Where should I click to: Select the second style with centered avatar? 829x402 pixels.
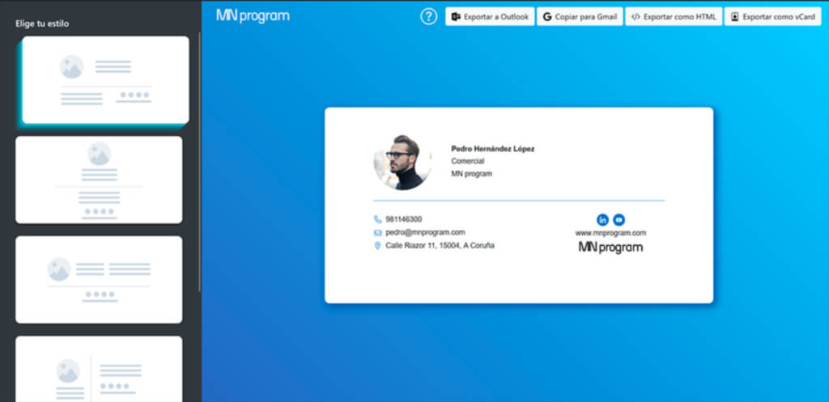[x=99, y=180]
